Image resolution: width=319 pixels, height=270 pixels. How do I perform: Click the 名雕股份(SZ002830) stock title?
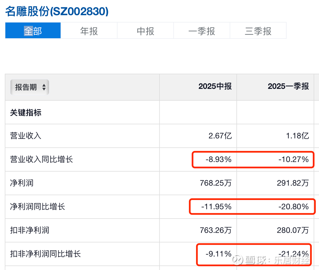57,11
